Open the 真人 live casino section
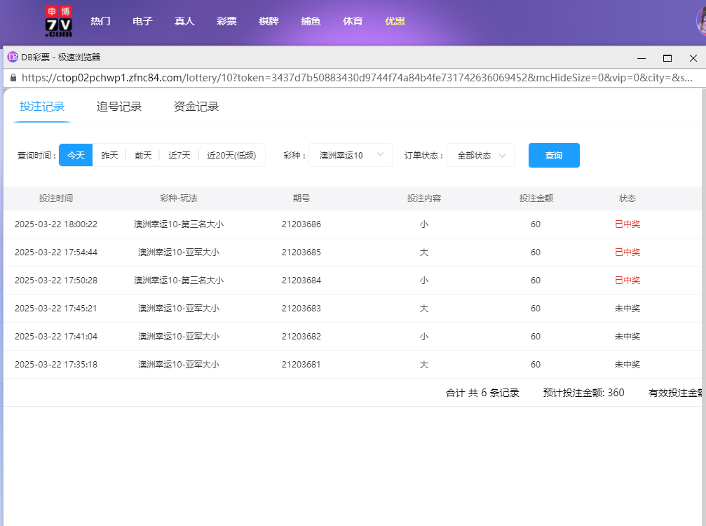Screen dimensions: 706x526 [184, 21]
